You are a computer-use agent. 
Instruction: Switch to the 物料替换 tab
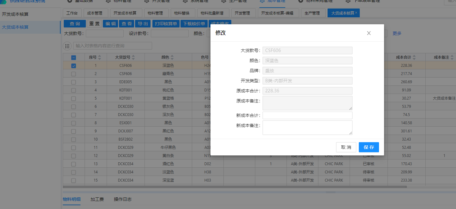point(182,13)
